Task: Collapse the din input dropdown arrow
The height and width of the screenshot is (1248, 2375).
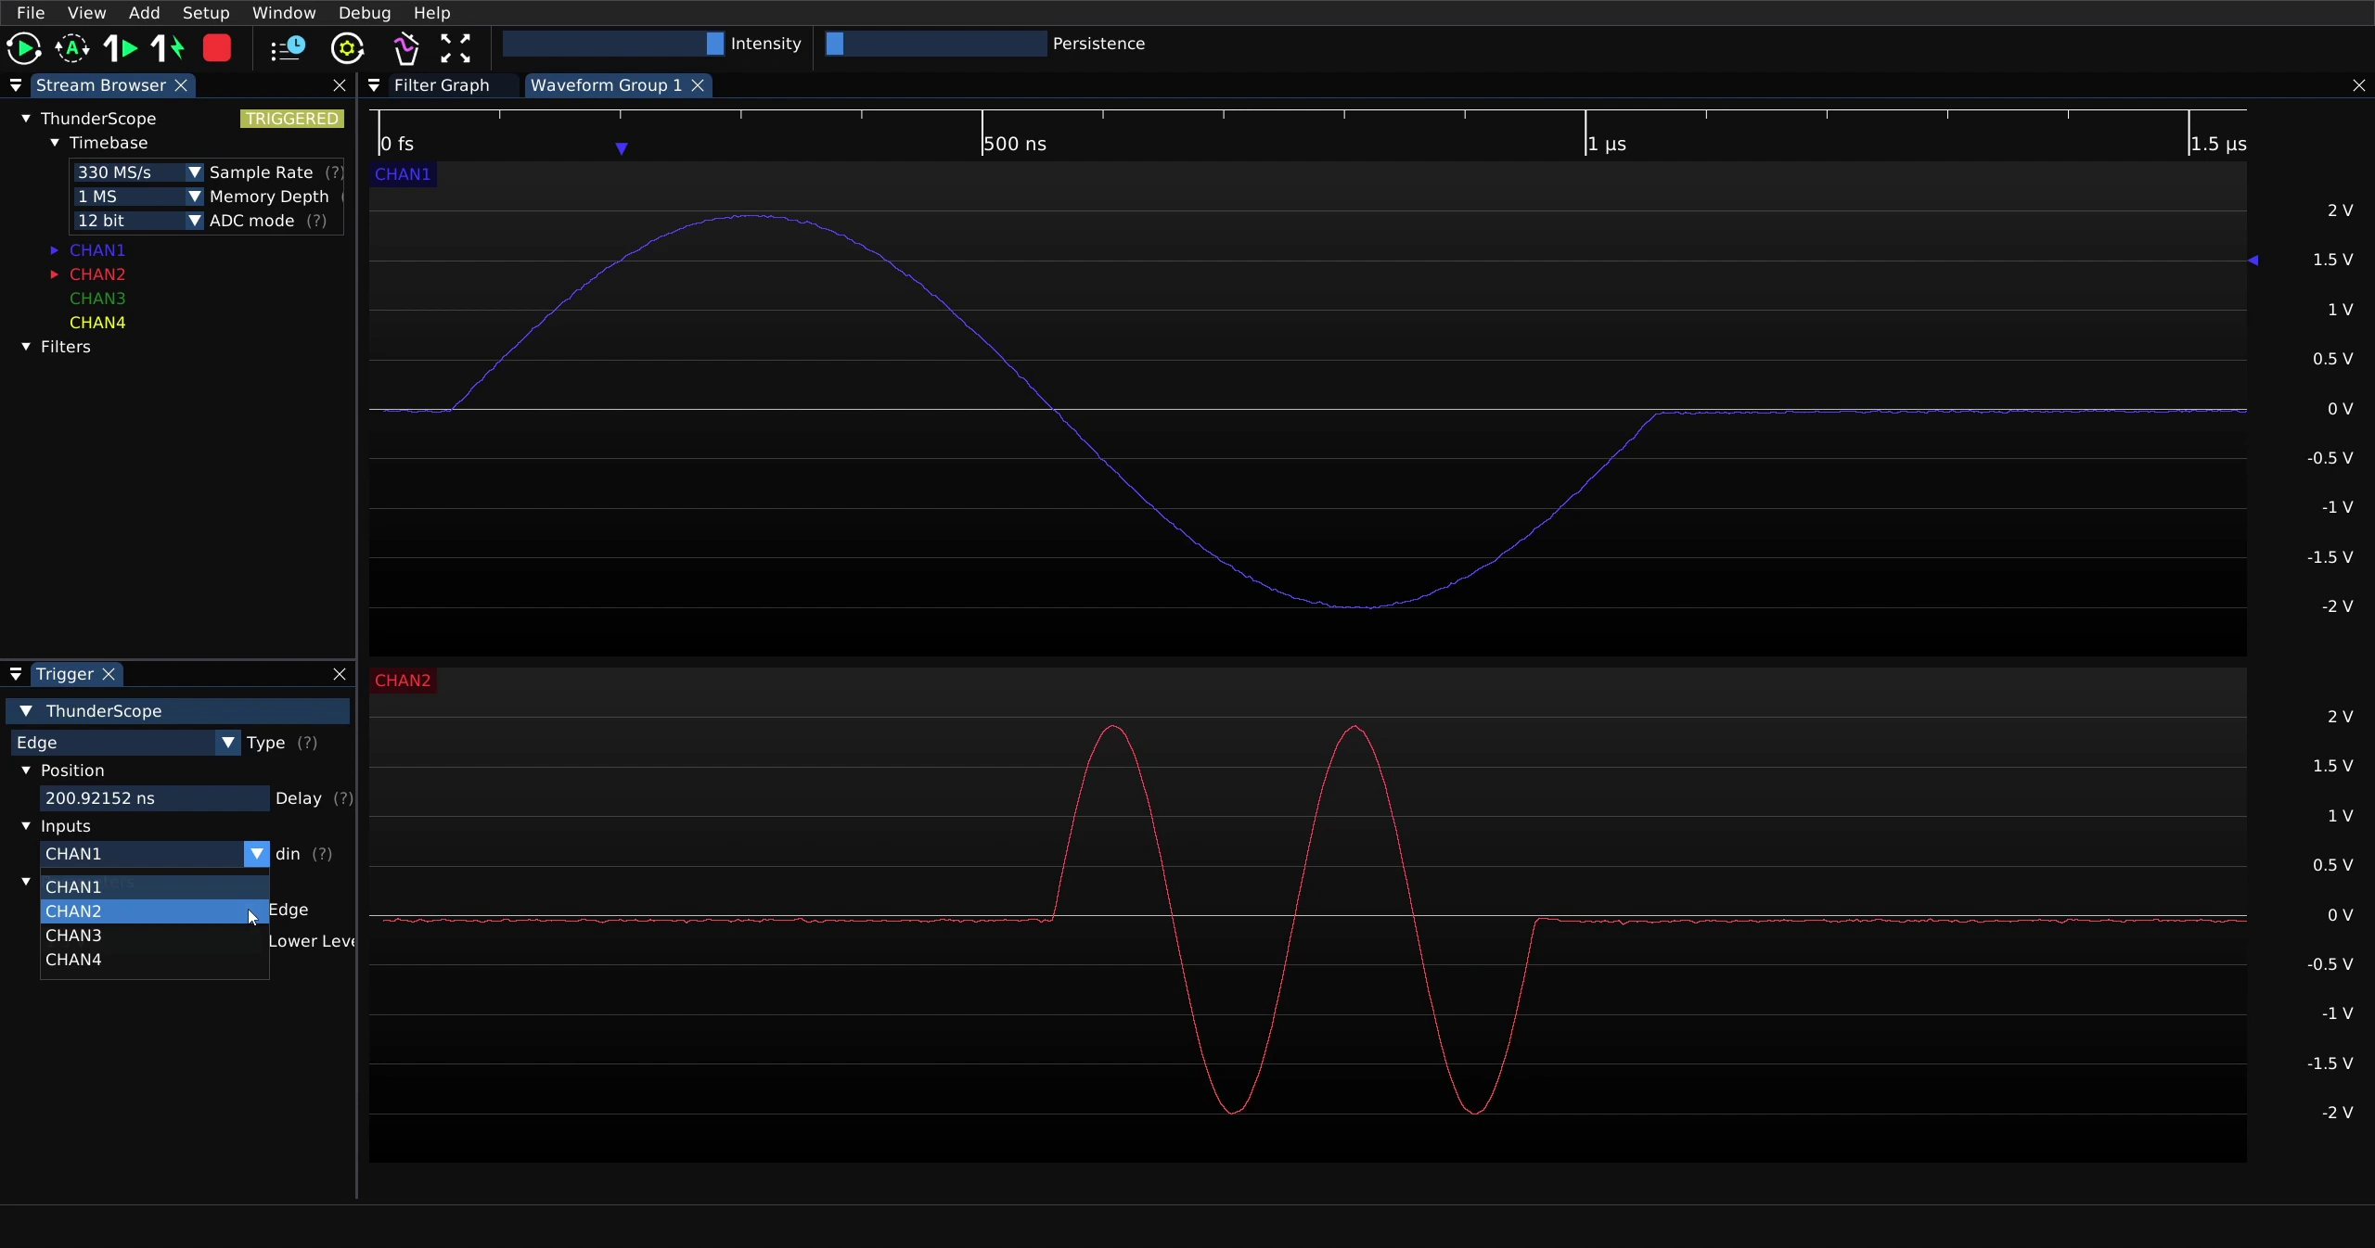Action: 257,854
